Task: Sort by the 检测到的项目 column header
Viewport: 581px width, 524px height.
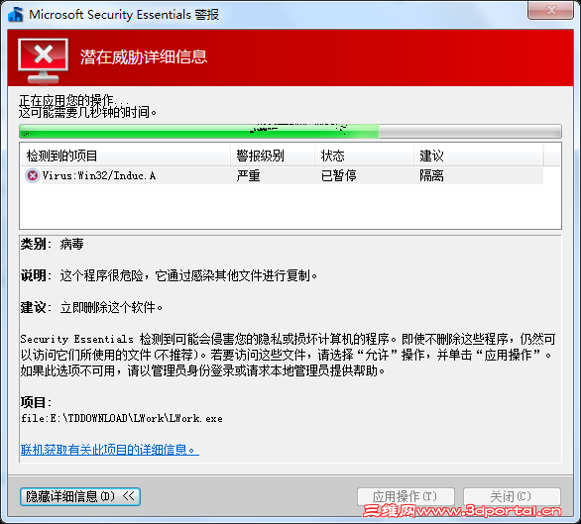Action: [126, 156]
